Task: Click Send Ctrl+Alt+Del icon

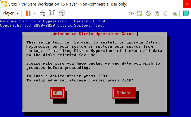Action: 43,13
